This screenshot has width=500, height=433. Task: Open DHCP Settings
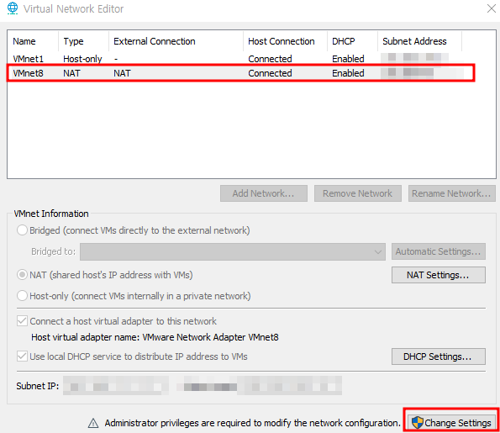[439, 356]
